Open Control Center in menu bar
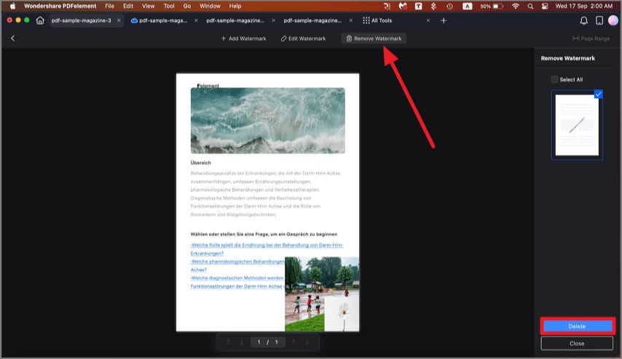Screen dimensions: 622x359 (x=545, y=7)
